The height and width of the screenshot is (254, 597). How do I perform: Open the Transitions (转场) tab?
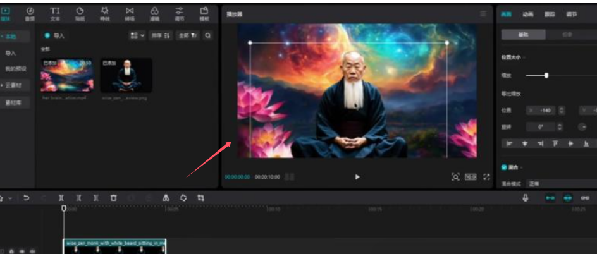click(x=130, y=13)
